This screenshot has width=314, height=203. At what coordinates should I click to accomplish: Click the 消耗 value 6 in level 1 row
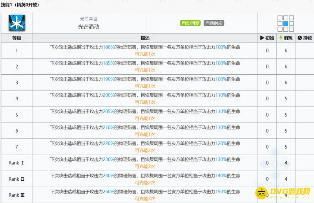coord(286,51)
